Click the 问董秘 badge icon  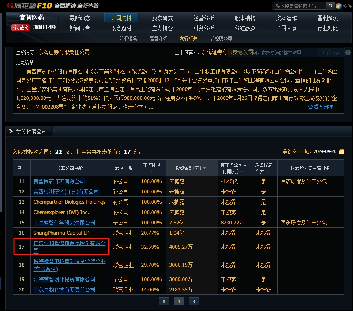coord(21,28)
